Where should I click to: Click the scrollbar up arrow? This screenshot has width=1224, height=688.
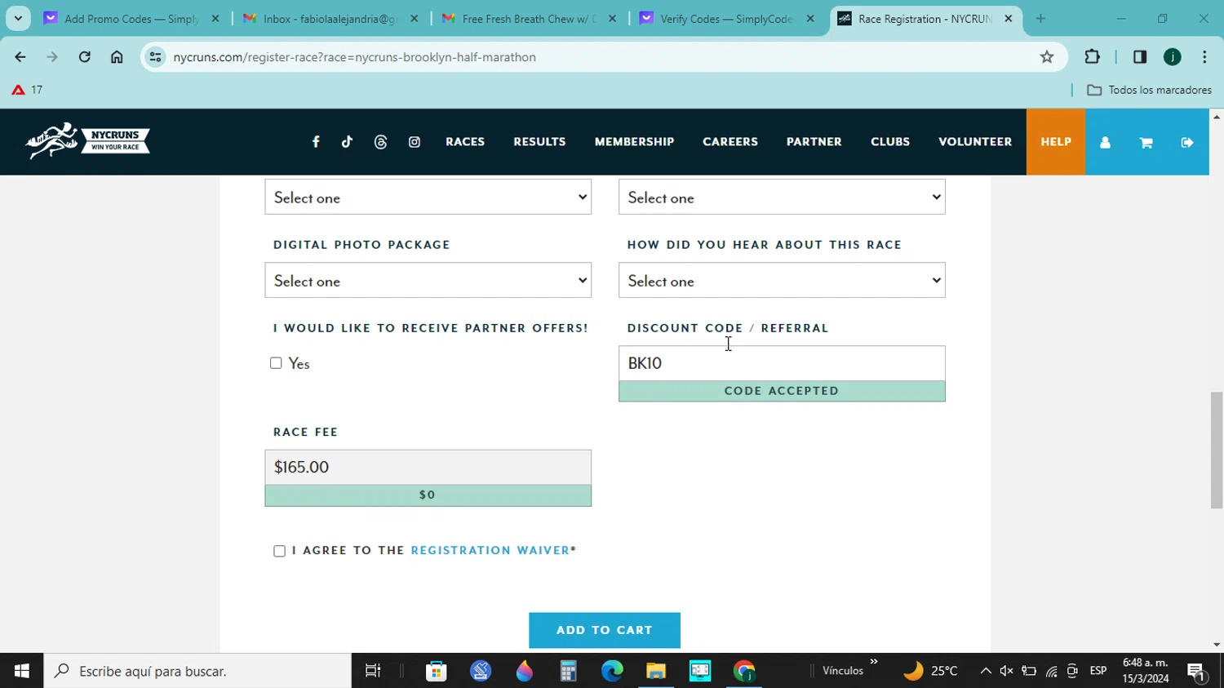[x=1216, y=117]
